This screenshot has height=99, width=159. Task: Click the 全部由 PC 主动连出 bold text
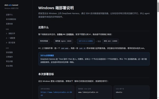pos(65,34)
